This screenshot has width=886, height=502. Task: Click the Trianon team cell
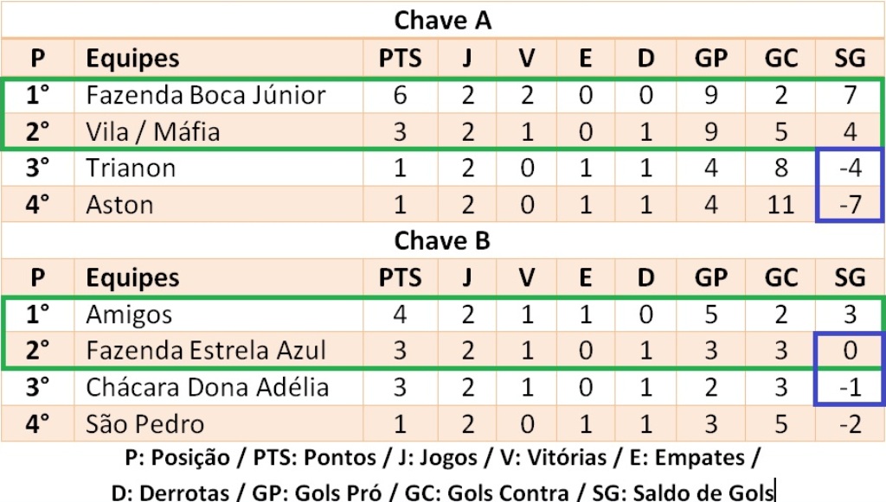pyautogui.click(x=131, y=168)
